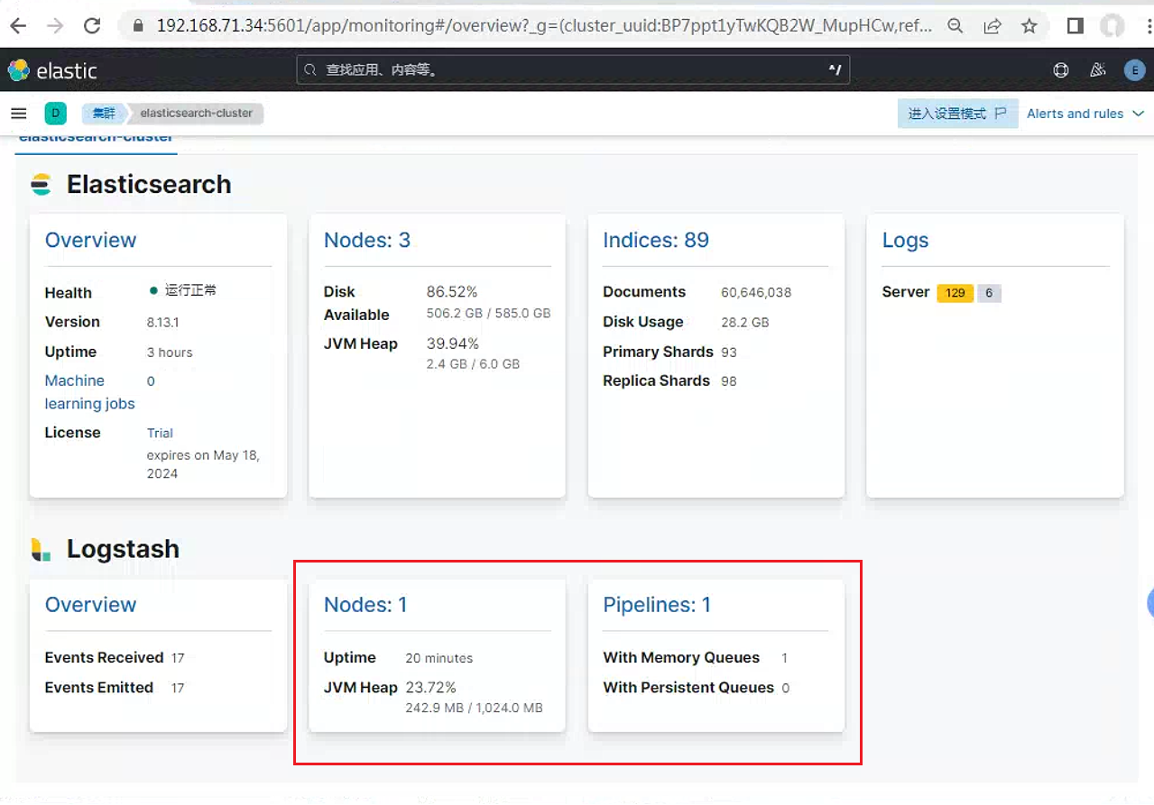Open the help menu icon in header
Screen dimensions: 1154x805
point(1061,70)
